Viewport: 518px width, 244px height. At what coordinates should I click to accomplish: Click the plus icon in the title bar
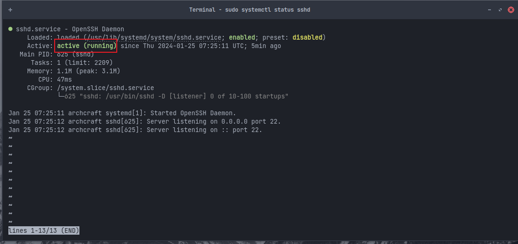[x=10, y=10]
